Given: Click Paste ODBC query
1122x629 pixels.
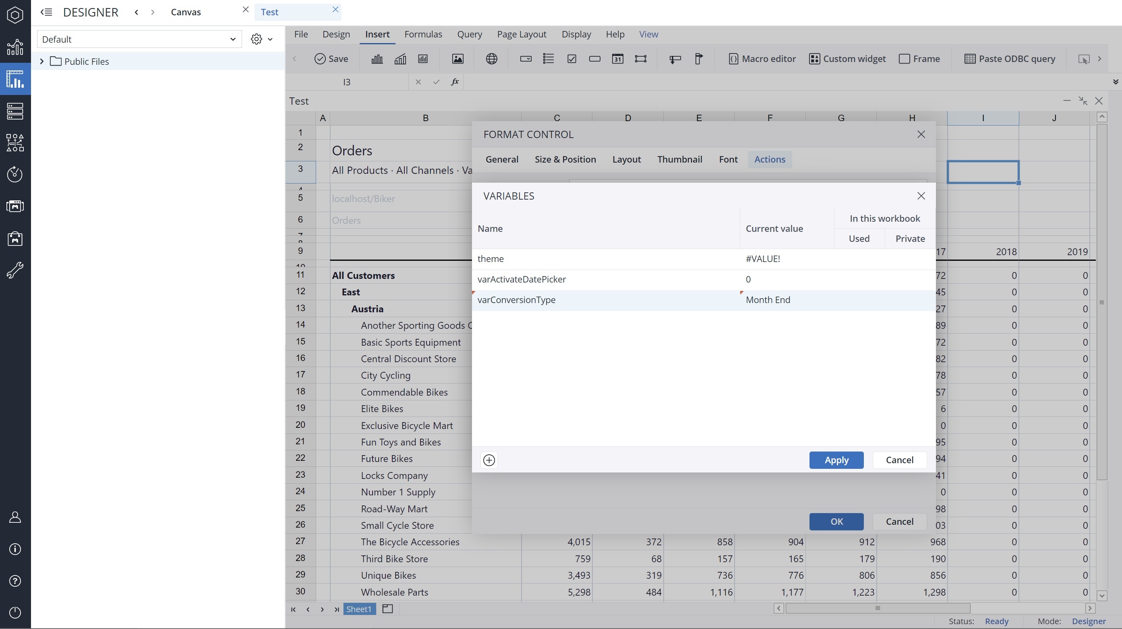Looking at the screenshot, I should coord(1010,59).
